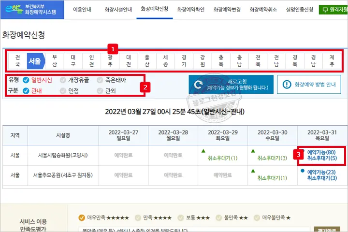This screenshot has width=348, height=232.
Task: Choose the 개장유골 type option
Action: pyautogui.click(x=74, y=80)
